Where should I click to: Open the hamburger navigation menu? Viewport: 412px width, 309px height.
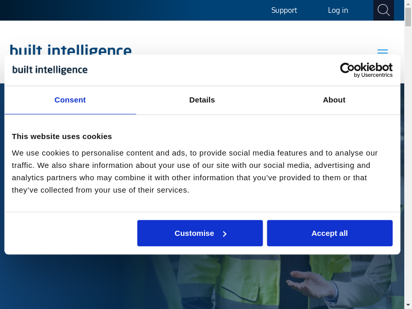382,51
